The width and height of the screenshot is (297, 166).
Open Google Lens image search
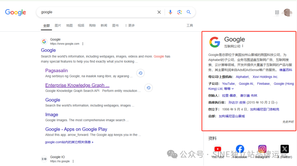coord(179,12)
